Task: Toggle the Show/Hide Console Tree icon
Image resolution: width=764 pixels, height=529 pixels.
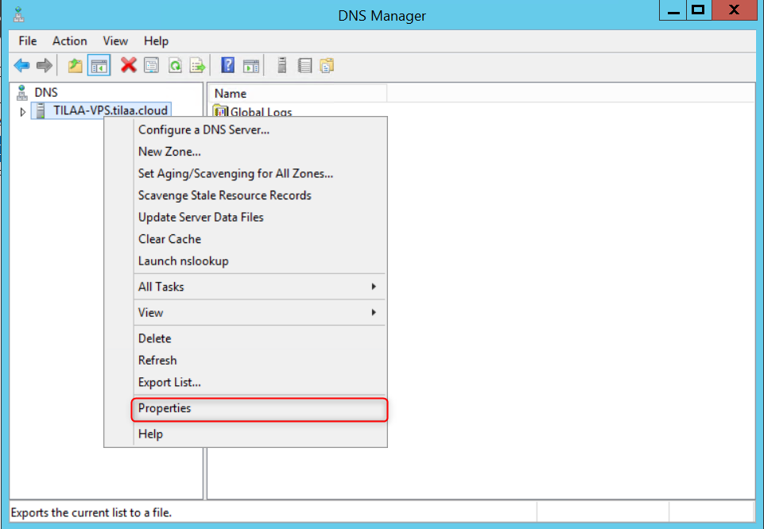Action: pyautogui.click(x=99, y=65)
